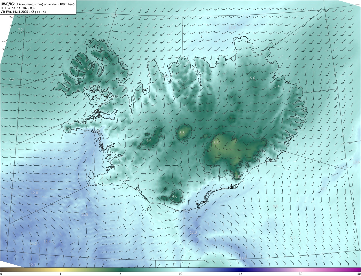Select the 4.4 value on Langjökull glacier

point(149,141)
